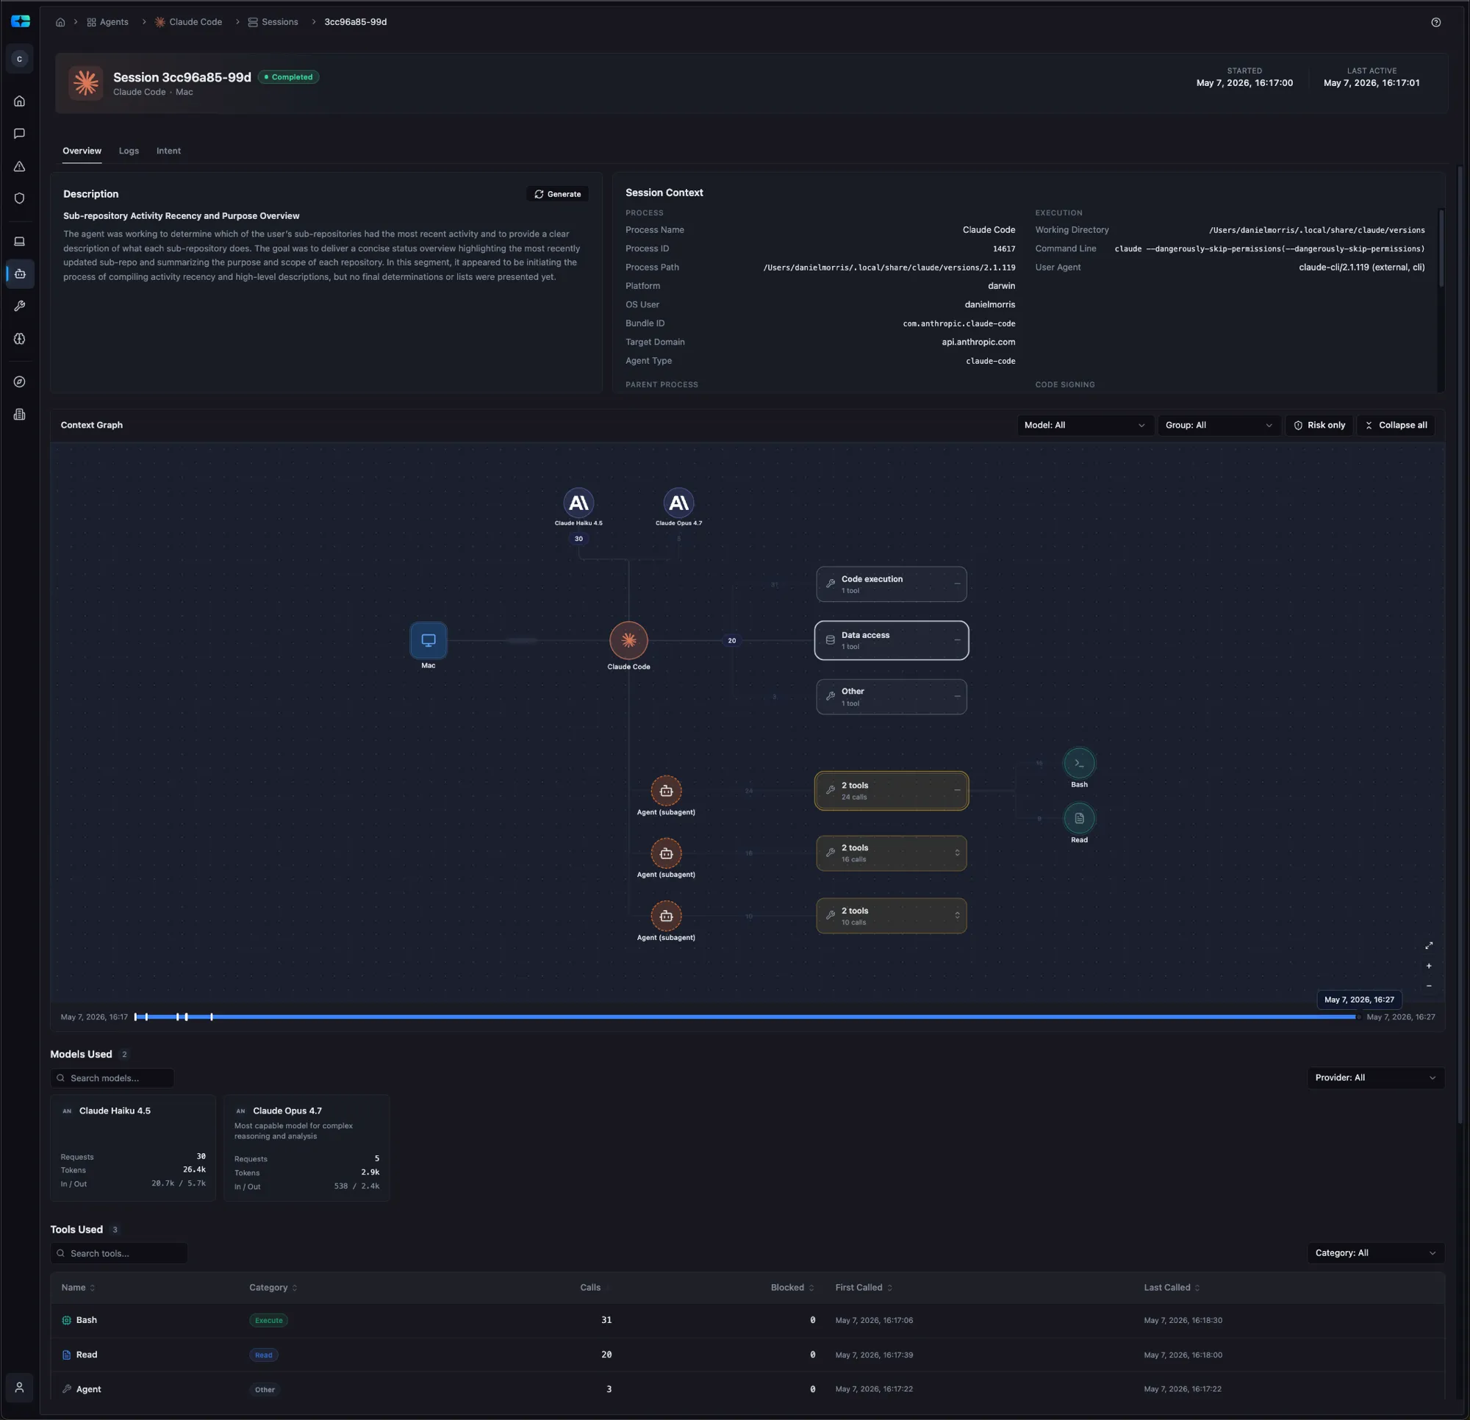Click the Agent row in the tools table
The image size is (1470, 1420).
click(x=747, y=1389)
